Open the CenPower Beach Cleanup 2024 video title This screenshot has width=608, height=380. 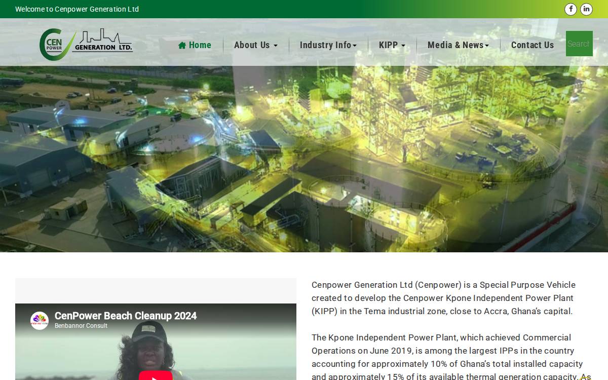pos(126,316)
